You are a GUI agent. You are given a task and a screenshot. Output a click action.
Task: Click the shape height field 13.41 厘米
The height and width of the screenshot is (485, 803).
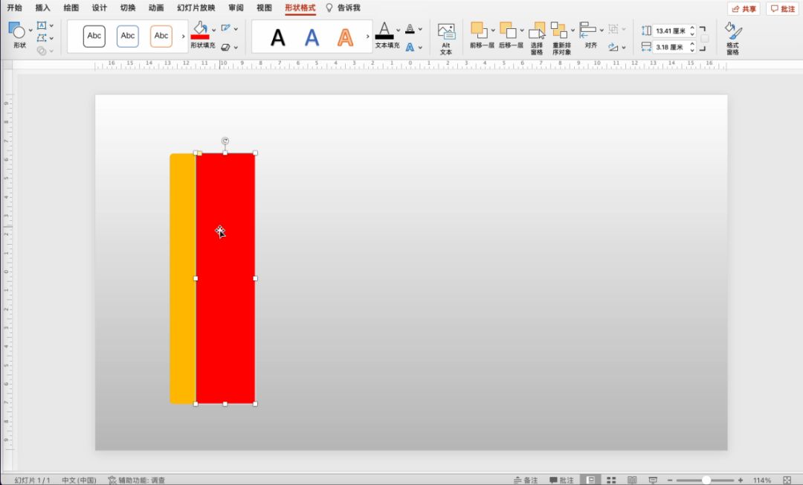[671, 30]
